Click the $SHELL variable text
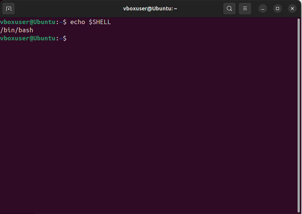302x214 pixels. (x=100, y=22)
